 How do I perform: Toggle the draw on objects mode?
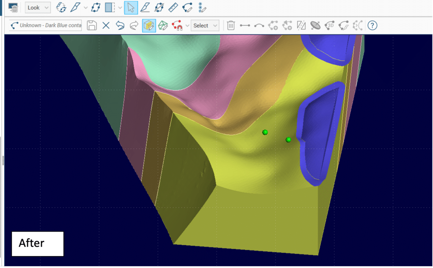149,25
